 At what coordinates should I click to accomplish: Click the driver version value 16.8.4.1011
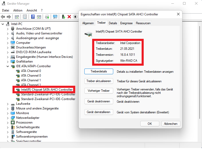[128, 55]
